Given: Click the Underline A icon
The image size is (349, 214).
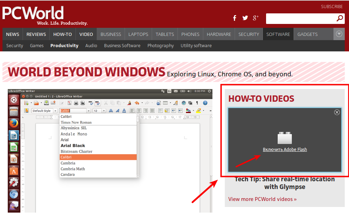Looking at the screenshot, I should pos(124,111).
